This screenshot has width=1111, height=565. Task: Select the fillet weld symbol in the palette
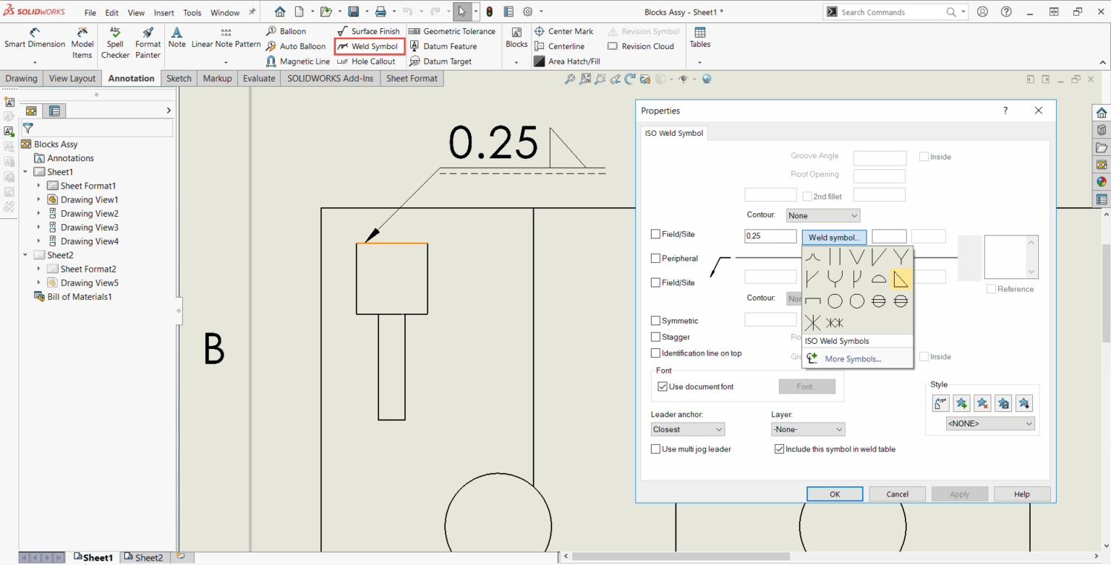tap(901, 278)
